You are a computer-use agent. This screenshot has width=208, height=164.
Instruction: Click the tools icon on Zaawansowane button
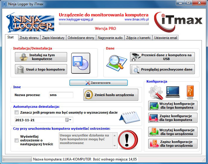pos(88,83)
